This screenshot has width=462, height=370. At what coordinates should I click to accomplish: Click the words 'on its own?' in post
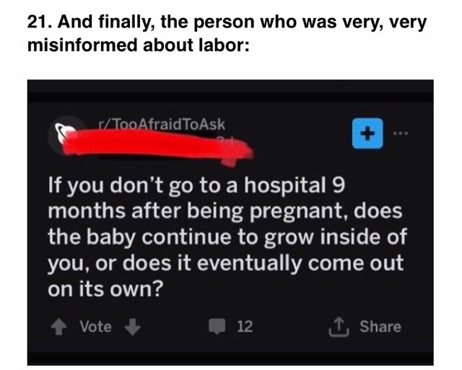105,288
